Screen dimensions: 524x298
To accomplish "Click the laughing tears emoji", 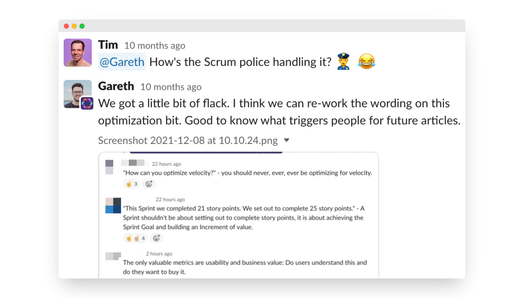I will [x=366, y=62].
